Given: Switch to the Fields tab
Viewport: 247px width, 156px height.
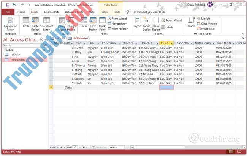Looking at the screenshot, I should [104, 12].
